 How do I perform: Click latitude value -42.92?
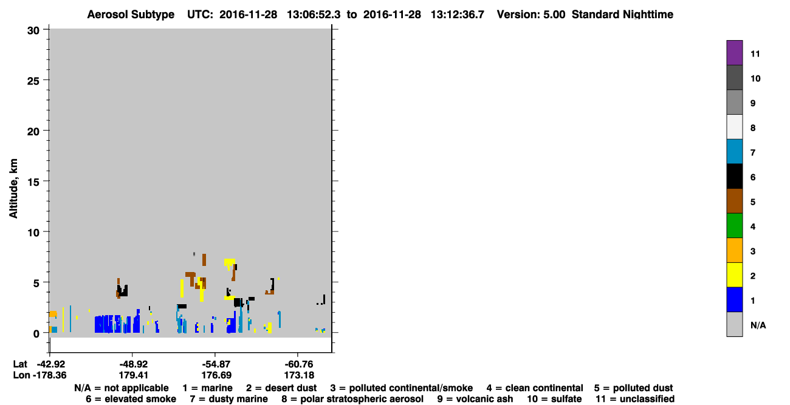pyautogui.click(x=50, y=364)
